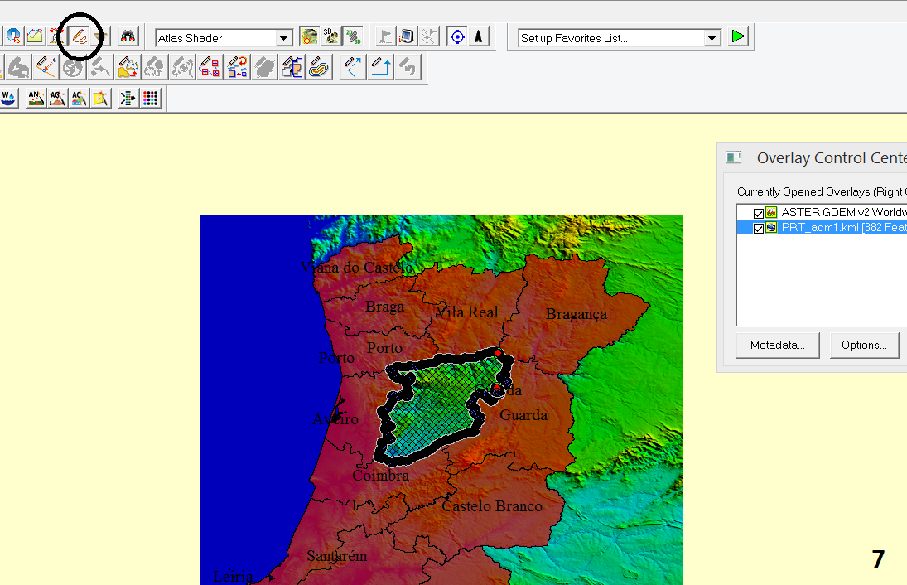The image size is (907, 585).
Task: Open Options for the selected layer
Action: [864, 346]
